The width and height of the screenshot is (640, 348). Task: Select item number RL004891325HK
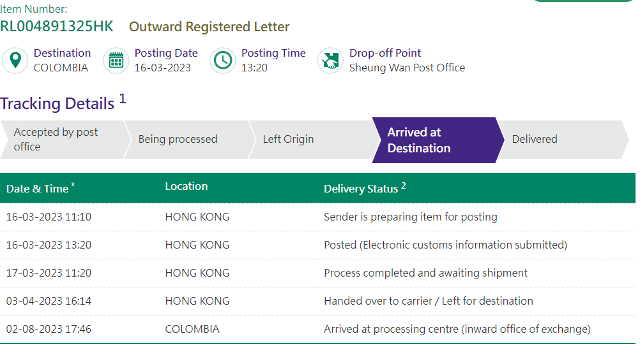(x=57, y=27)
